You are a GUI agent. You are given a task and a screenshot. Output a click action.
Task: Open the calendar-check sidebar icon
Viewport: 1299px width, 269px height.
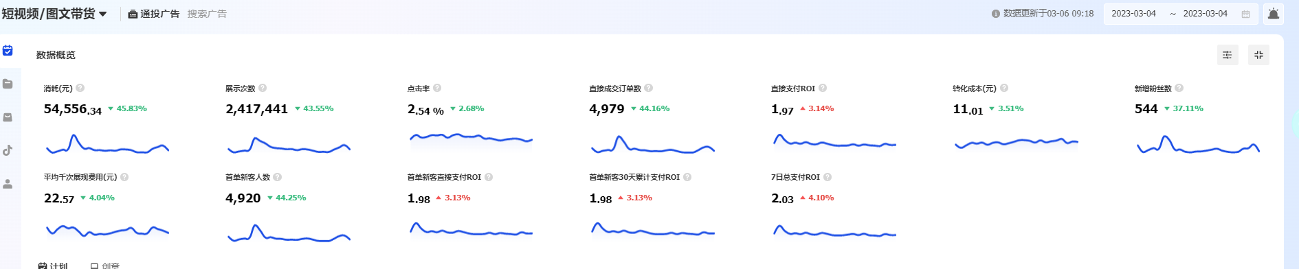[8, 50]
